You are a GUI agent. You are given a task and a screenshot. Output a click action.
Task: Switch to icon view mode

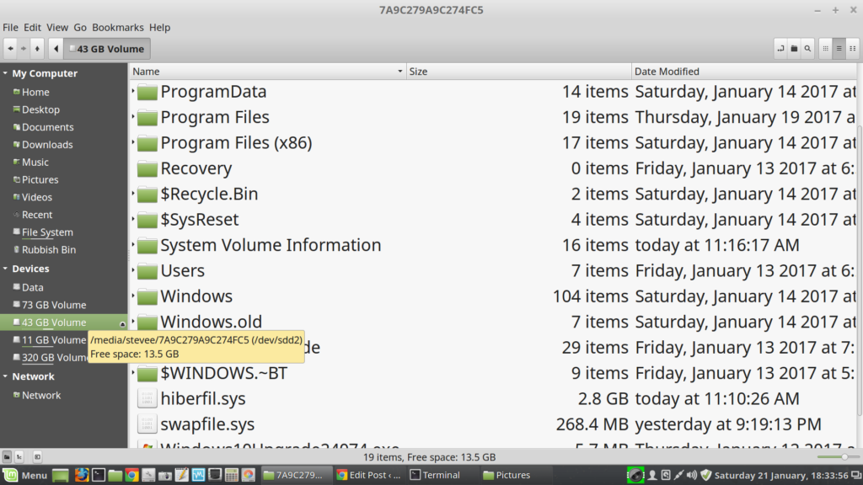click(826, 49)
